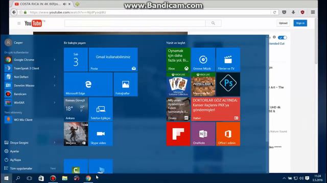
Task: Open the Office'i edinin tile
Action: click(x=228, y=134)
